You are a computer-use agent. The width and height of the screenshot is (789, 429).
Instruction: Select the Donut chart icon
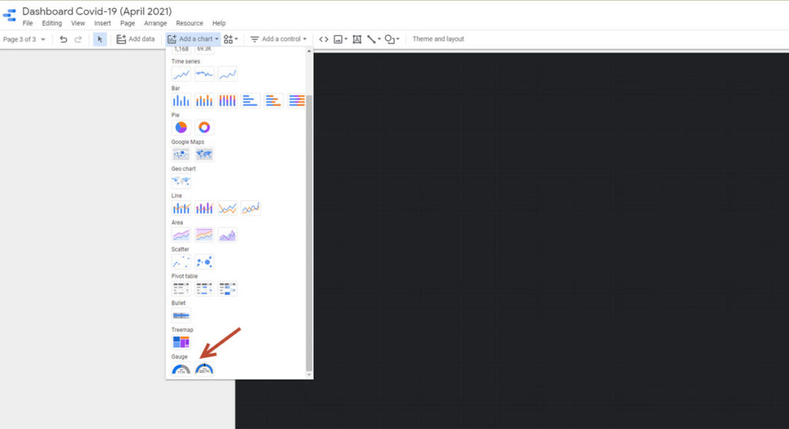click(204, 127)
